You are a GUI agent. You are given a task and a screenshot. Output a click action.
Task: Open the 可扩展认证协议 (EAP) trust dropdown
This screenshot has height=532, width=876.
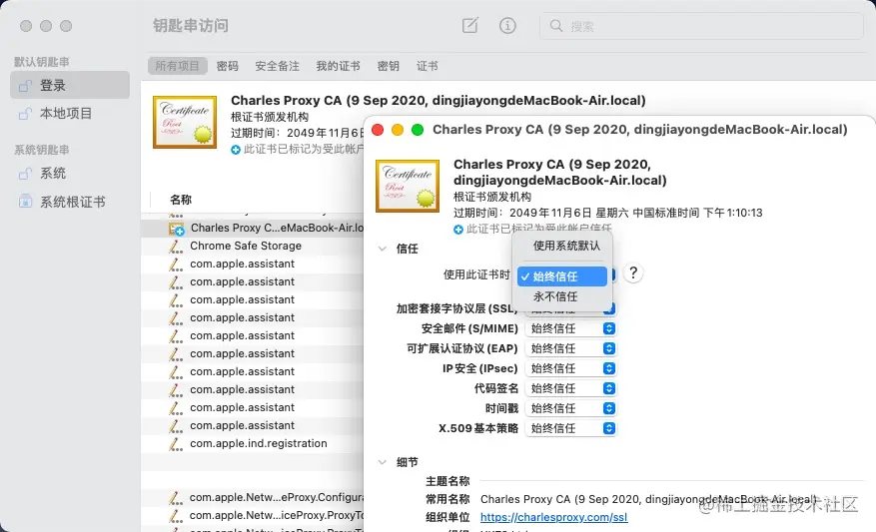click(x=570, y=348)
